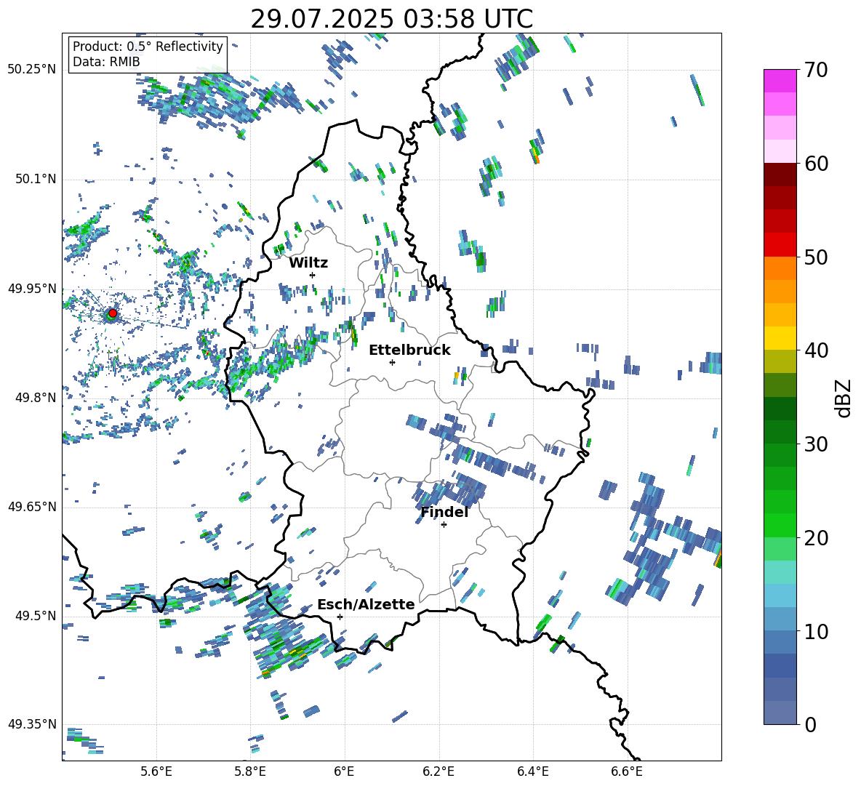Click the 5.6°E longitude label
Screen dimensions: 861x786
click(156, 771)
